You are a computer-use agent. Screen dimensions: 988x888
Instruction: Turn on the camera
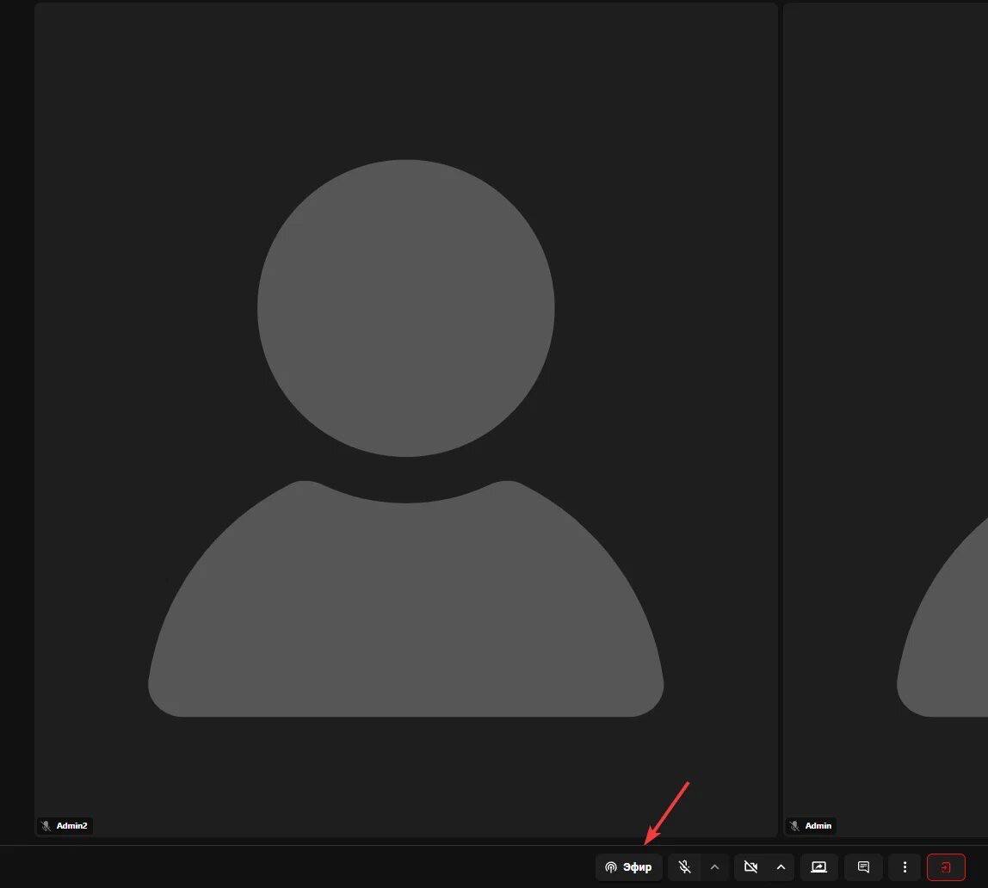(x=750, y=867)
